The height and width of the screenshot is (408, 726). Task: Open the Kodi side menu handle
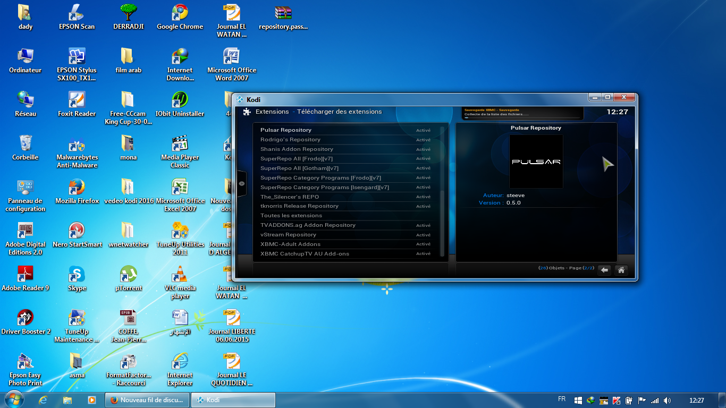(x=242, y=183)
